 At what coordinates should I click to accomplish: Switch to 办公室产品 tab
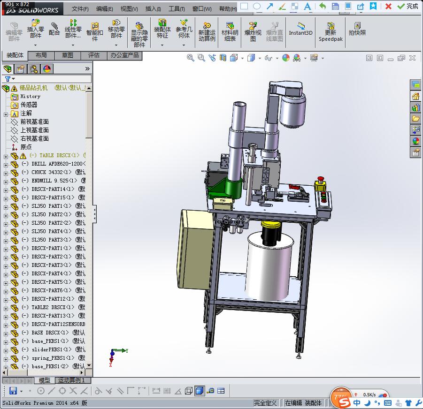point(124,55)
